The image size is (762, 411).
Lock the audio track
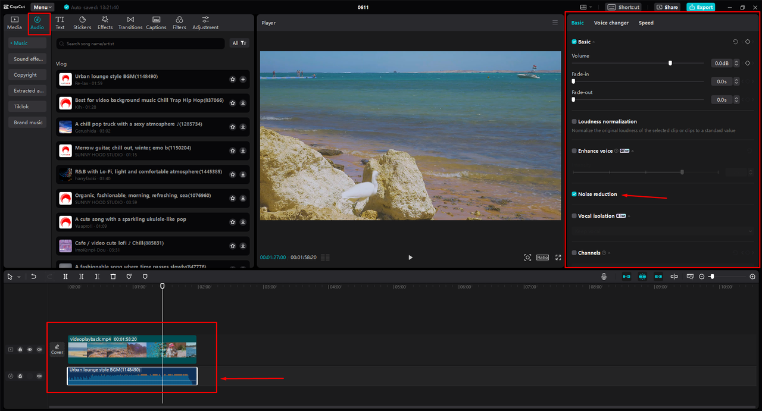coord(20,376)
